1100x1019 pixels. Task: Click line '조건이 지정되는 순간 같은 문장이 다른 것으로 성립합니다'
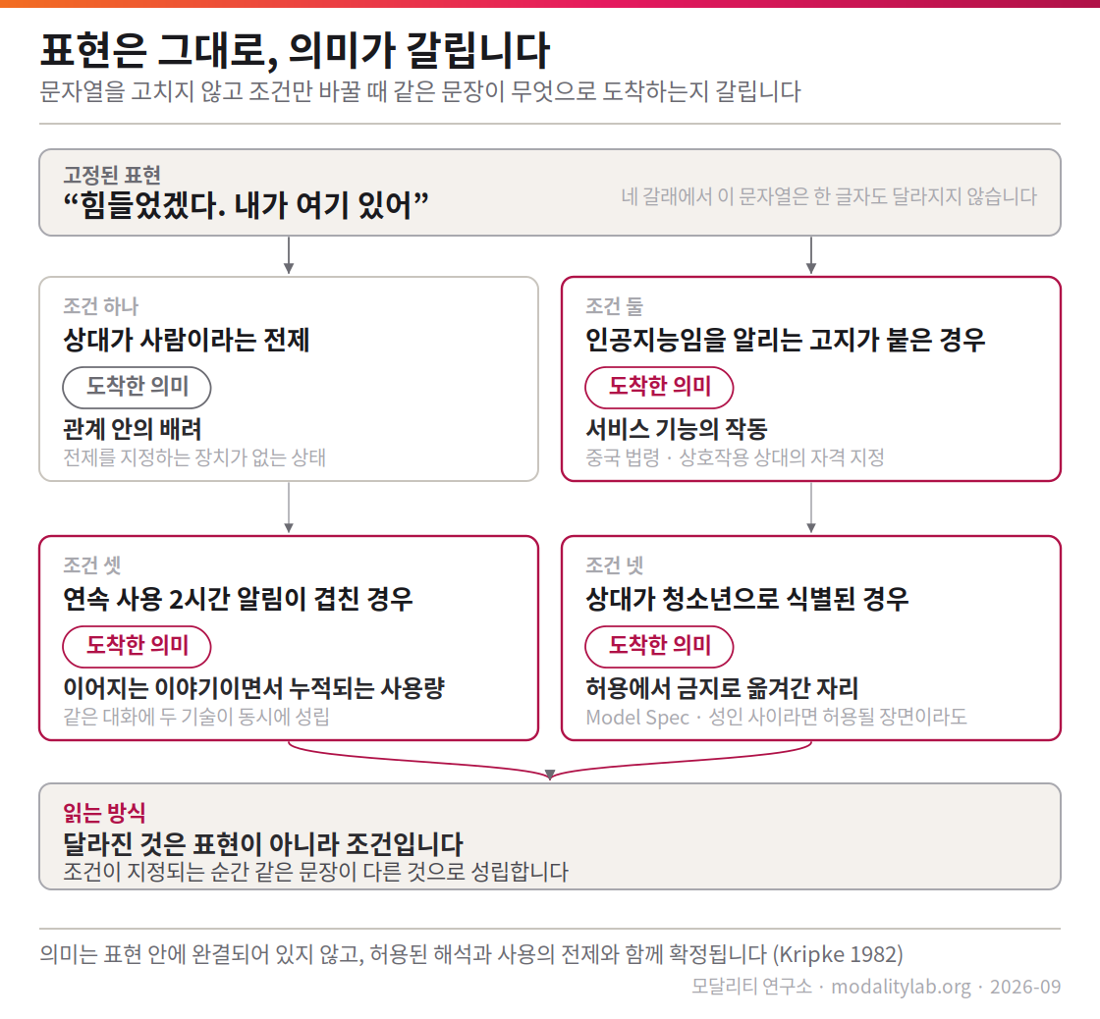315,872
